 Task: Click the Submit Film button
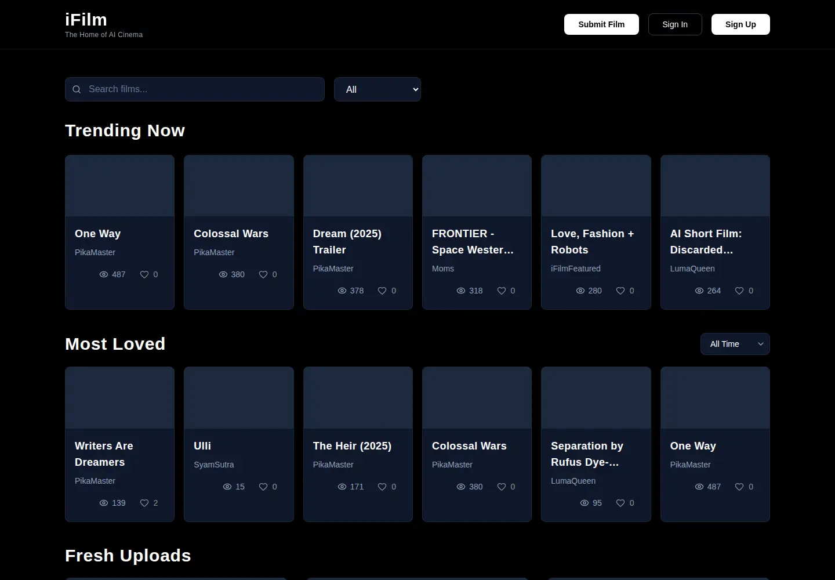tap(601, 24)
